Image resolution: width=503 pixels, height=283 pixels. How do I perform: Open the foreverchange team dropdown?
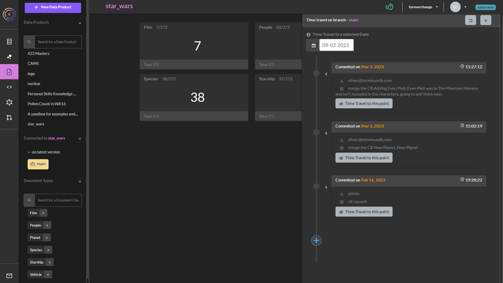(423, 7)
